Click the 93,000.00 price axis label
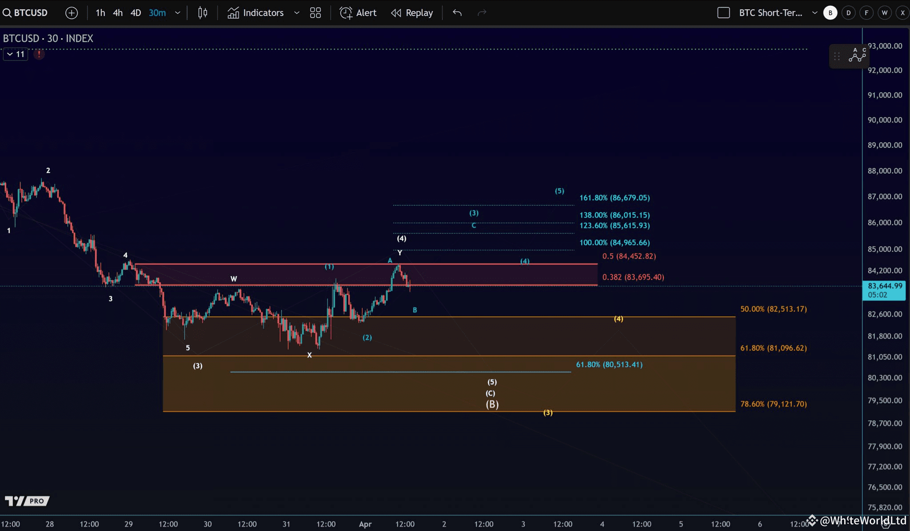910x531 pixels. [885, 46]
